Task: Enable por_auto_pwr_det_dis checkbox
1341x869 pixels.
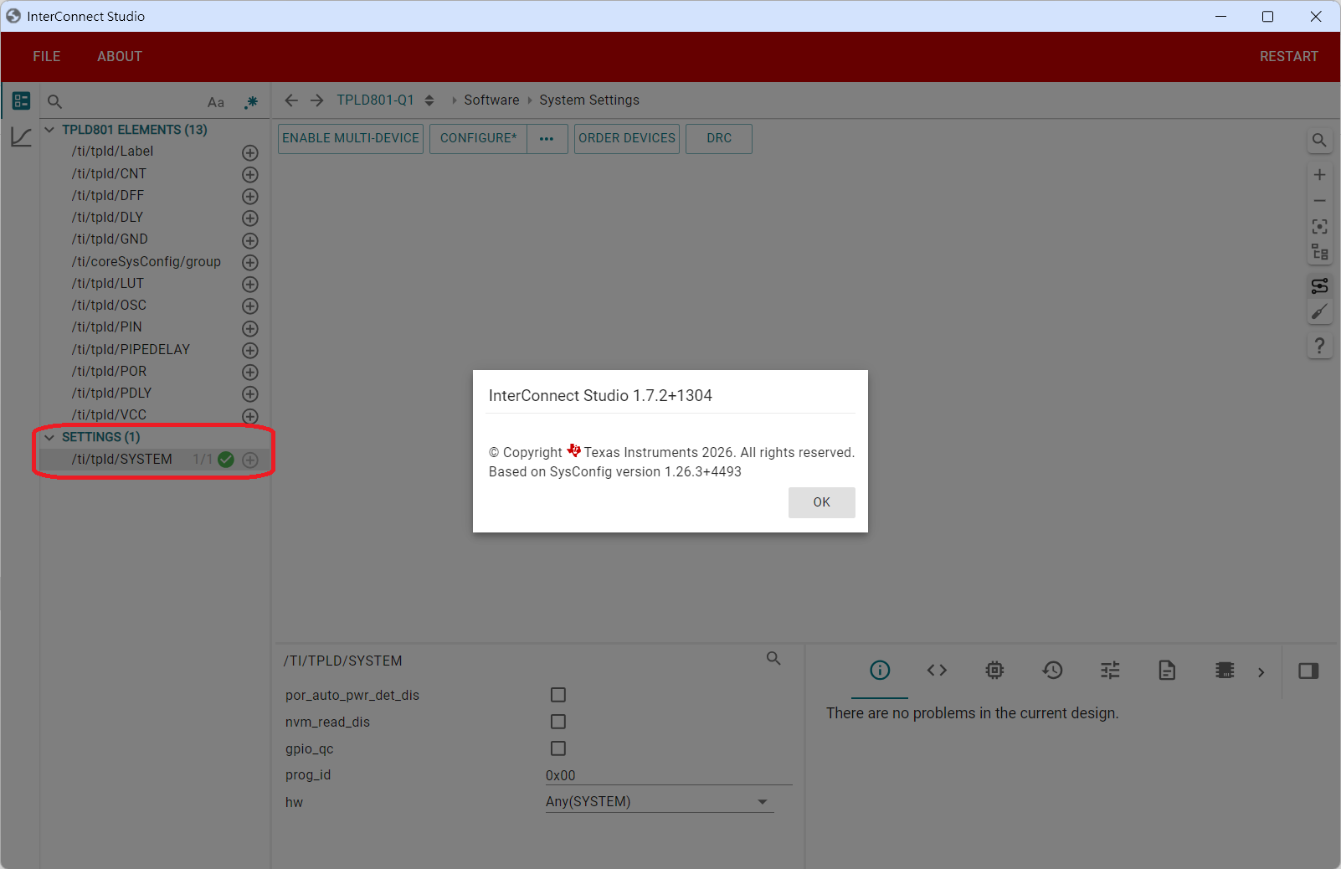Action: coord(558,695)
